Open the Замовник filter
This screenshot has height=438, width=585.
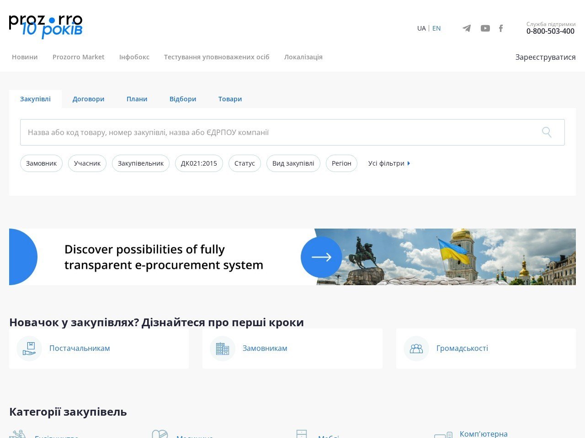(41, 163)
